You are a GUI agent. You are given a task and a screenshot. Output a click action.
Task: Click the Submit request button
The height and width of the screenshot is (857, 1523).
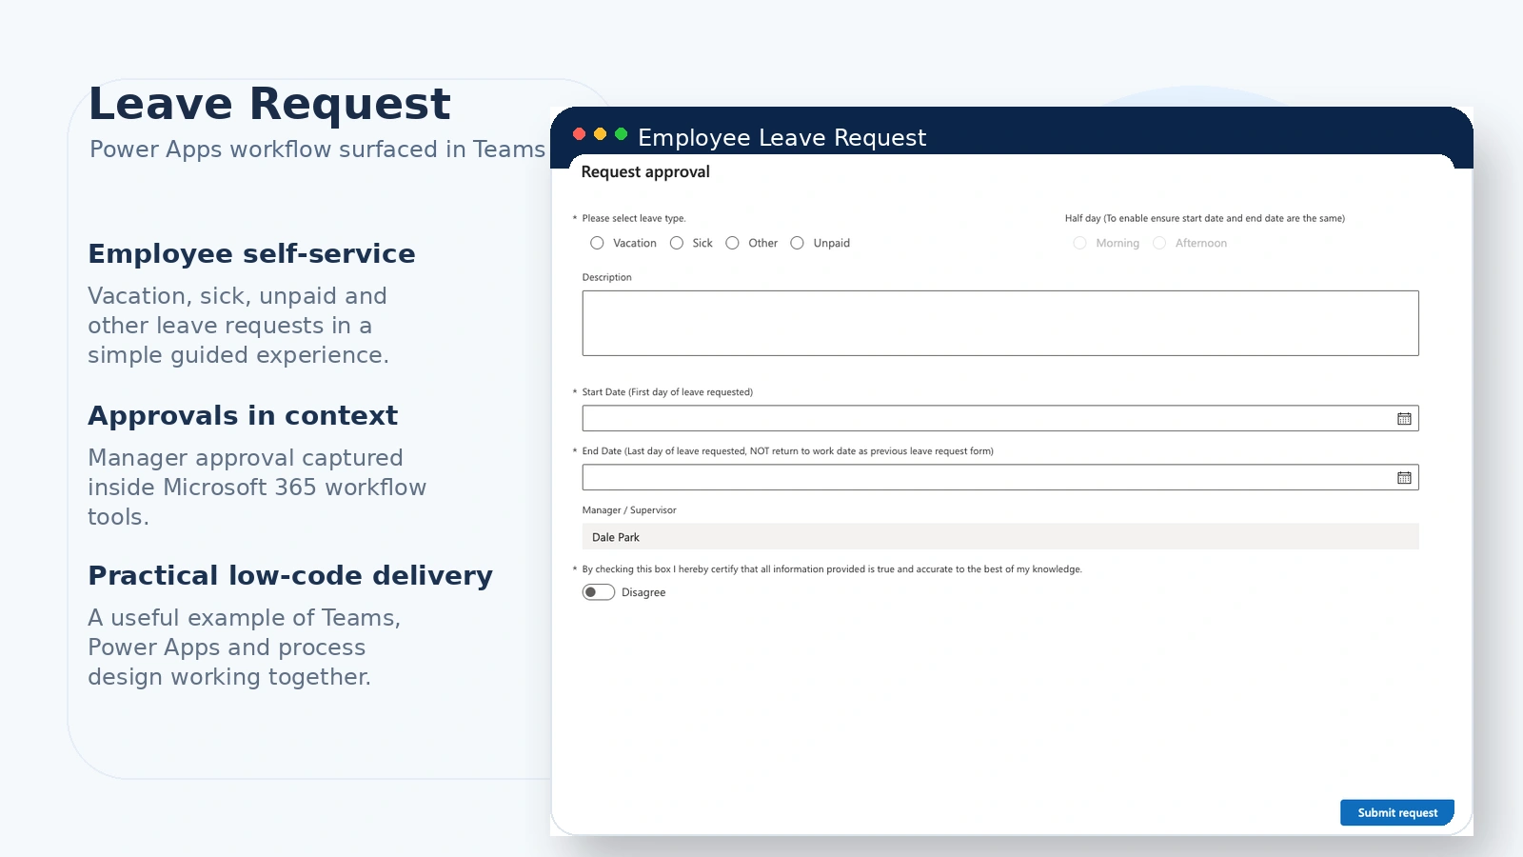[1397, 812]
